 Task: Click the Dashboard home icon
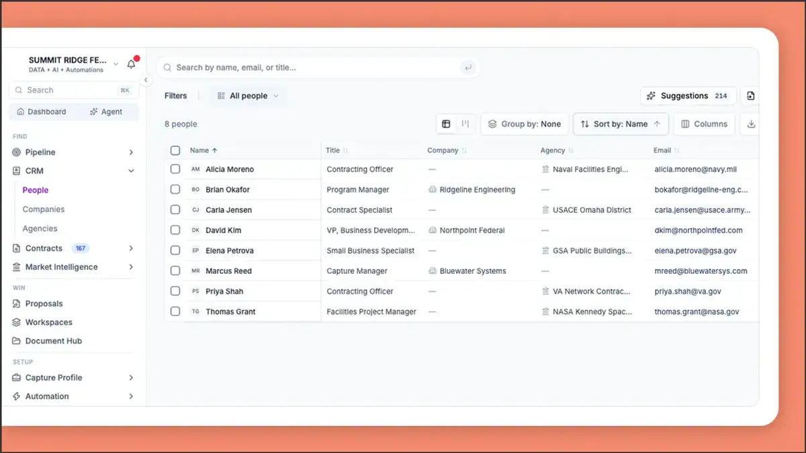pyautogui.click(x=21, y=112)
